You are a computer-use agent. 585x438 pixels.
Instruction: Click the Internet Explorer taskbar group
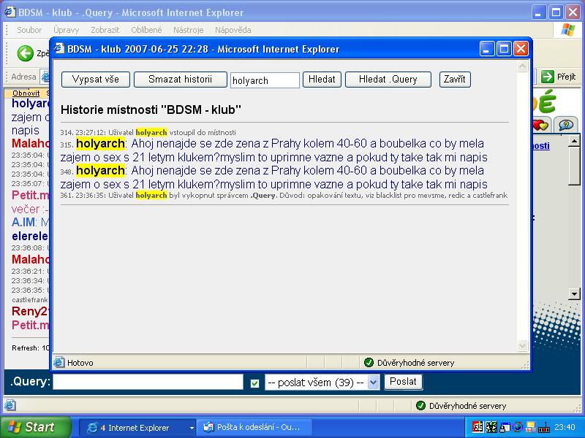138,428
